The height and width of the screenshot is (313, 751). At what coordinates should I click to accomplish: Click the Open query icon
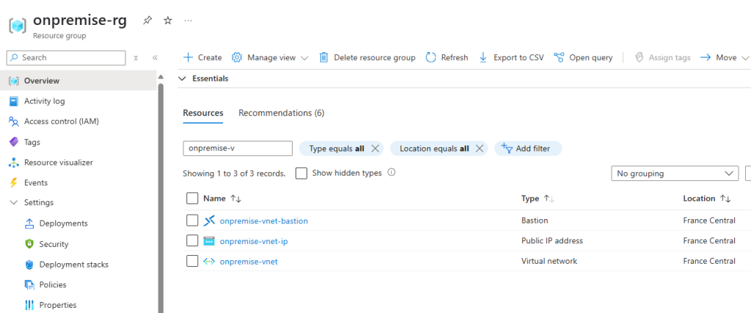pos(558,57)
